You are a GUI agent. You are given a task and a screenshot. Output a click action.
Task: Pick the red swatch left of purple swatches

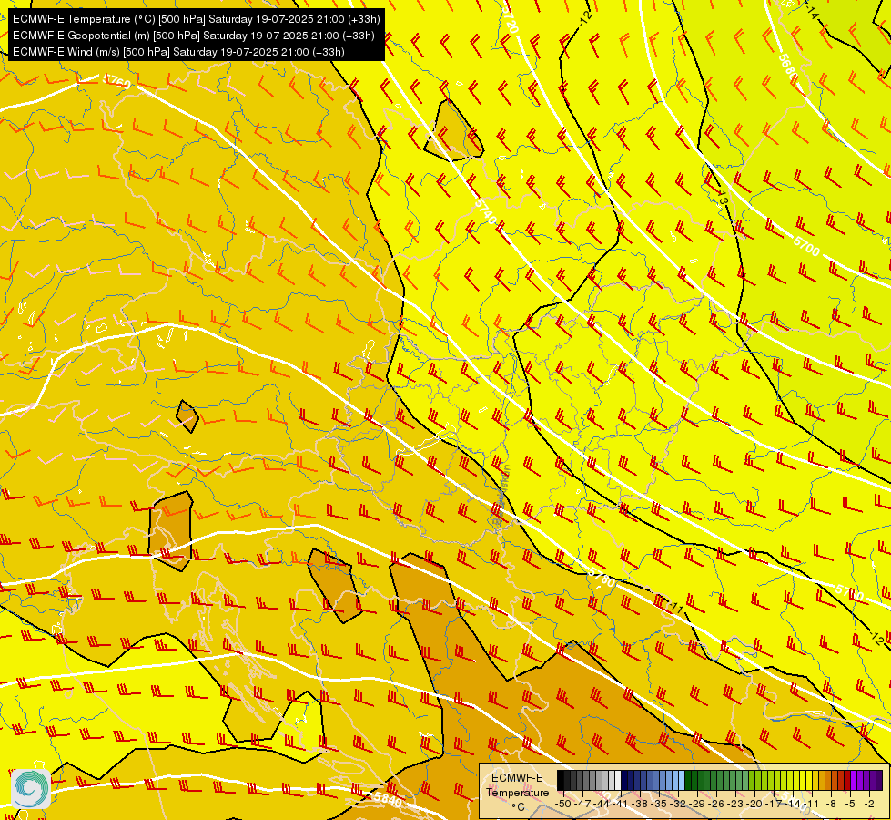coord(847,780)
